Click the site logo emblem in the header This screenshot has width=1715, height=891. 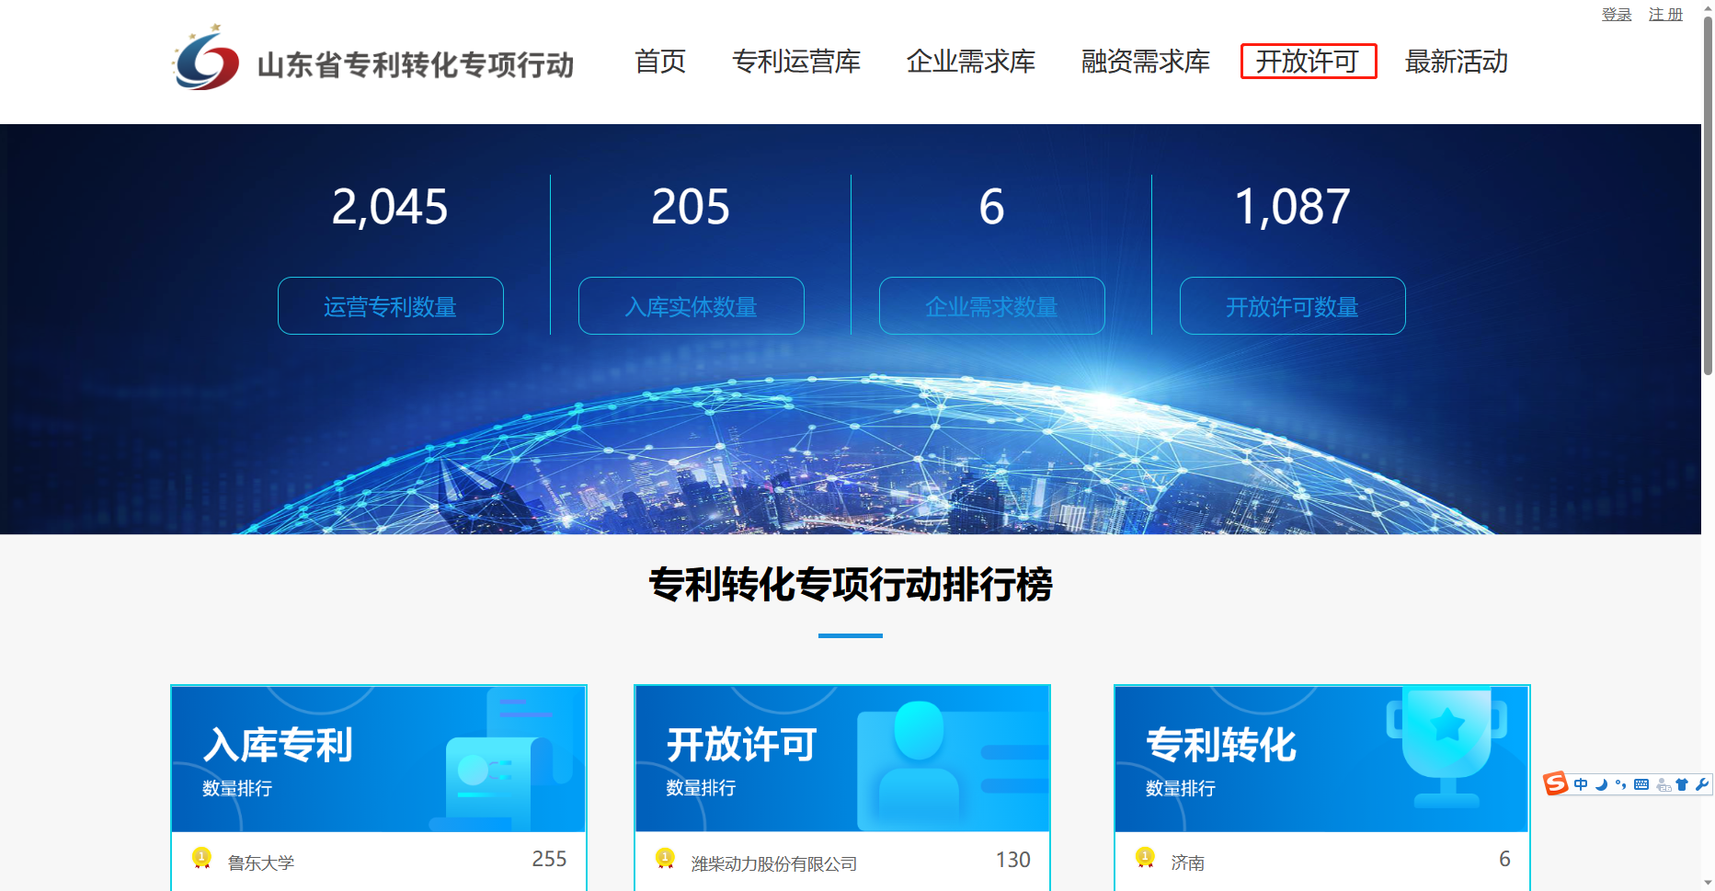pyautogui.click(x=206, y=57)
